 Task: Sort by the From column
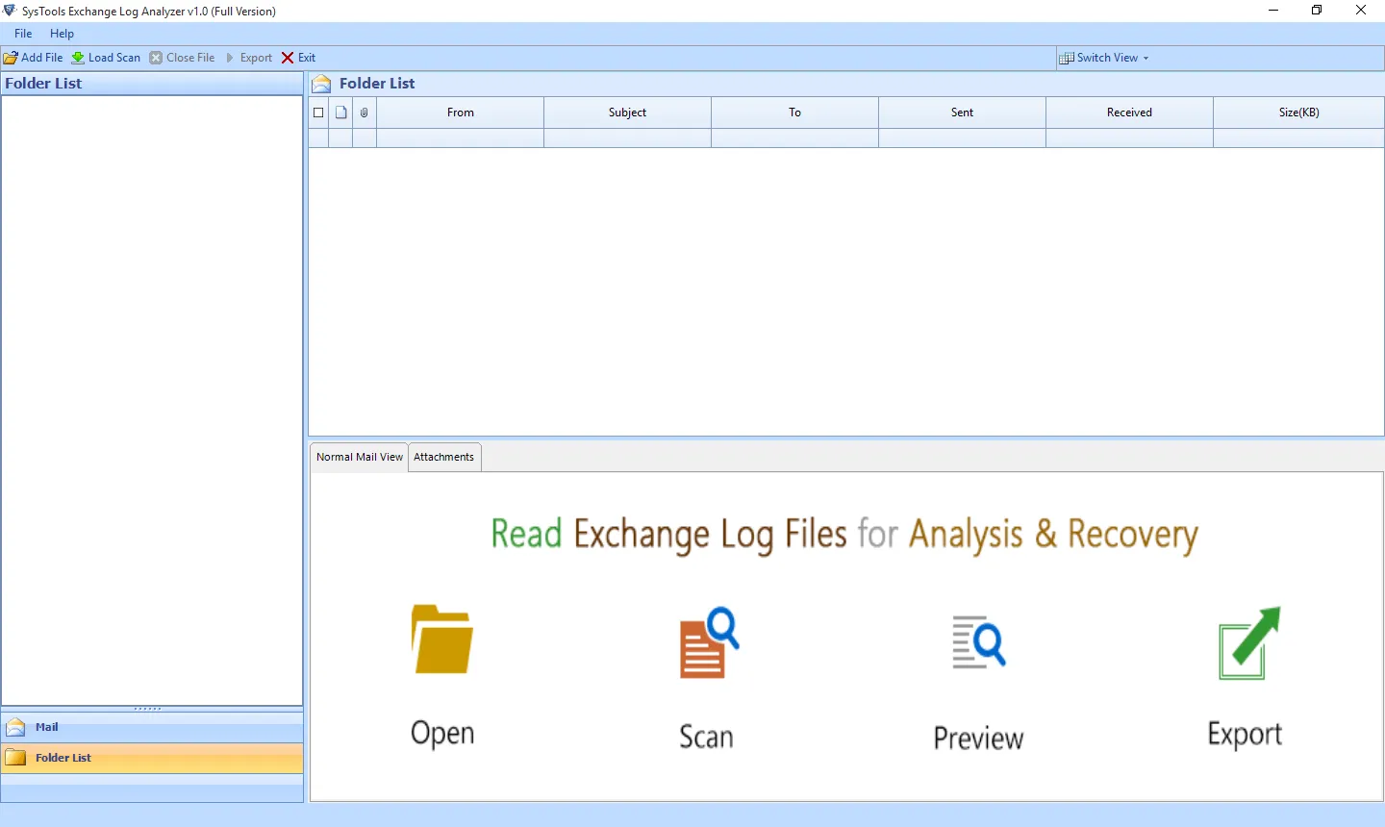coord(461,113)
